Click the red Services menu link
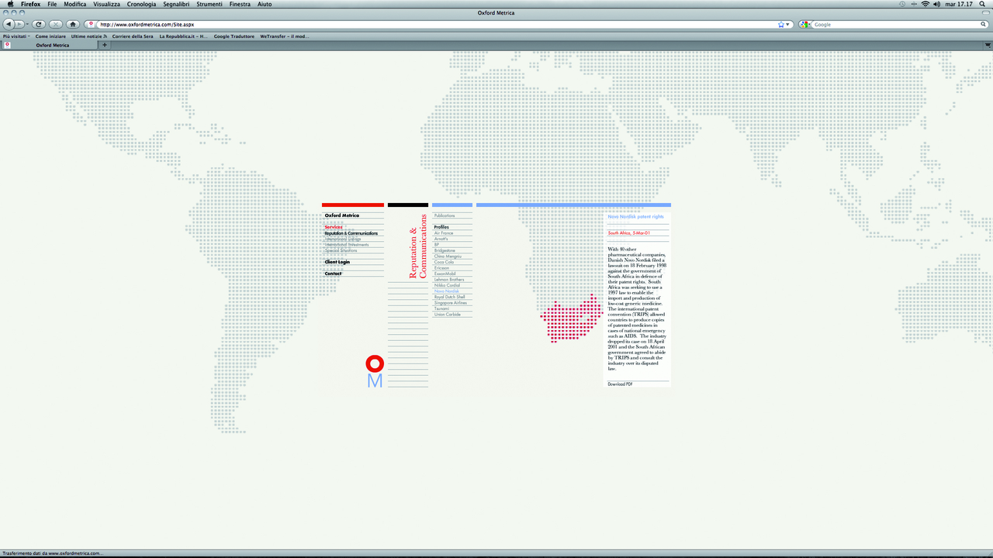 click(x=334, y=227)
